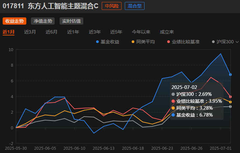Image resolution: width=240 pixels, height=153 pixels.
Task: Toggle the 业绩比较基准 legend series
Action: click(183, 42)
